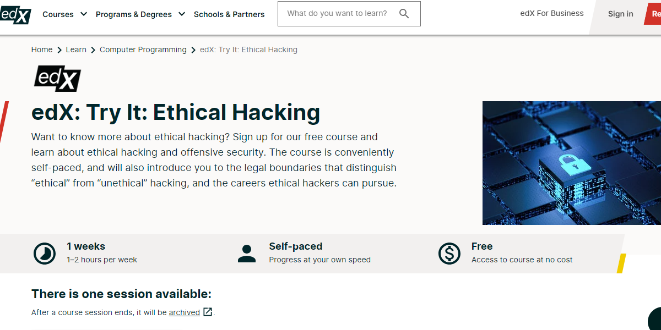Go to Home via the breadcrumb
Screen dimensions: 661x330
click(x=41, y=49)
